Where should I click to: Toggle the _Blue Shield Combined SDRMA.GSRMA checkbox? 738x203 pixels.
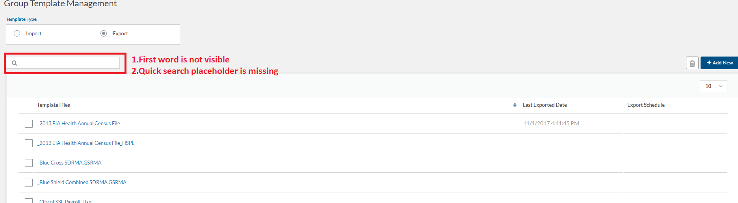tap(29, 183)
